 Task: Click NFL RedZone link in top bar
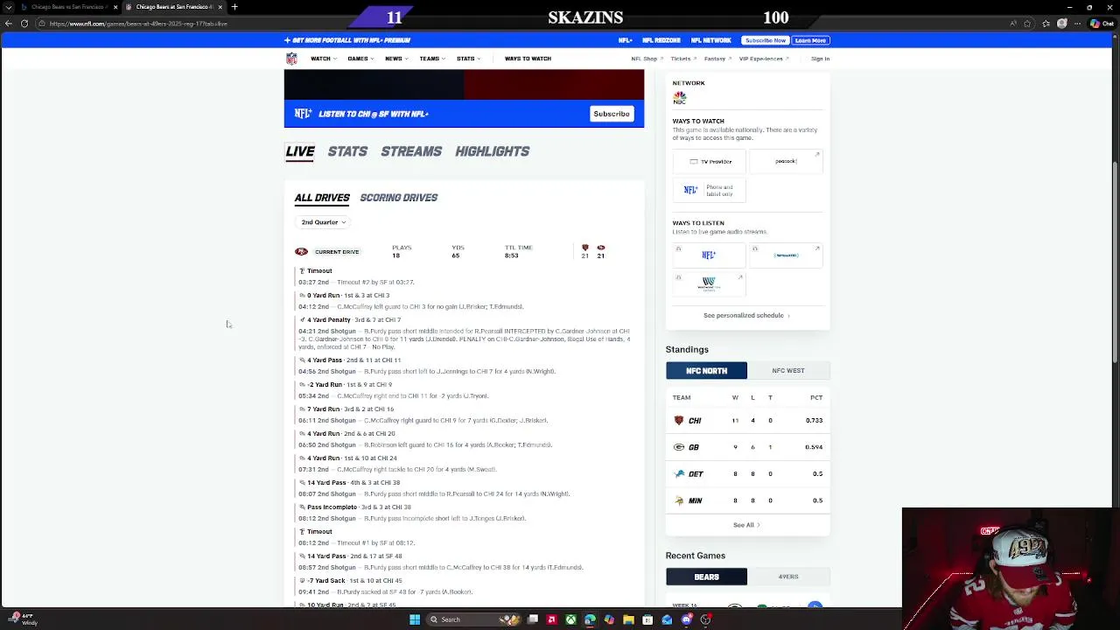coord(661,40)
